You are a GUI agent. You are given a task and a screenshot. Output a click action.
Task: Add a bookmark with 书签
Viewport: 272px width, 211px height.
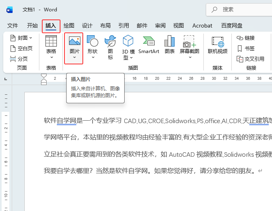click(x=246, y=49)
